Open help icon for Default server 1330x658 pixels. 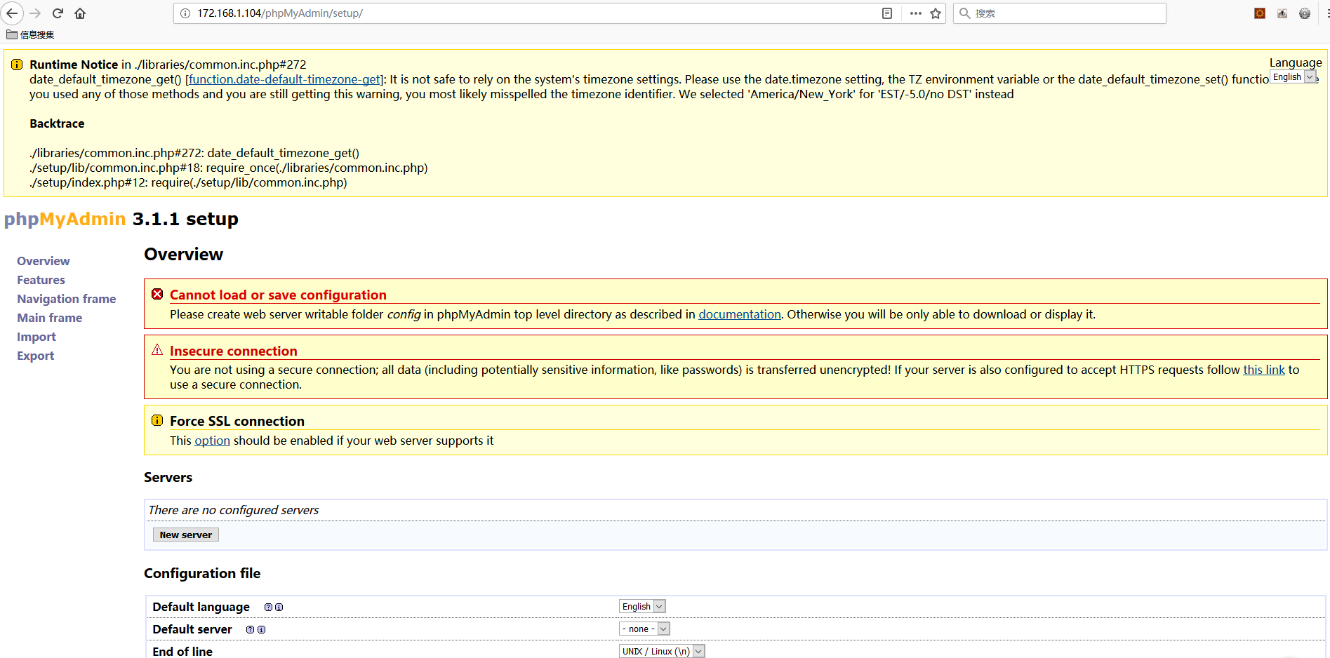(250, 630)
